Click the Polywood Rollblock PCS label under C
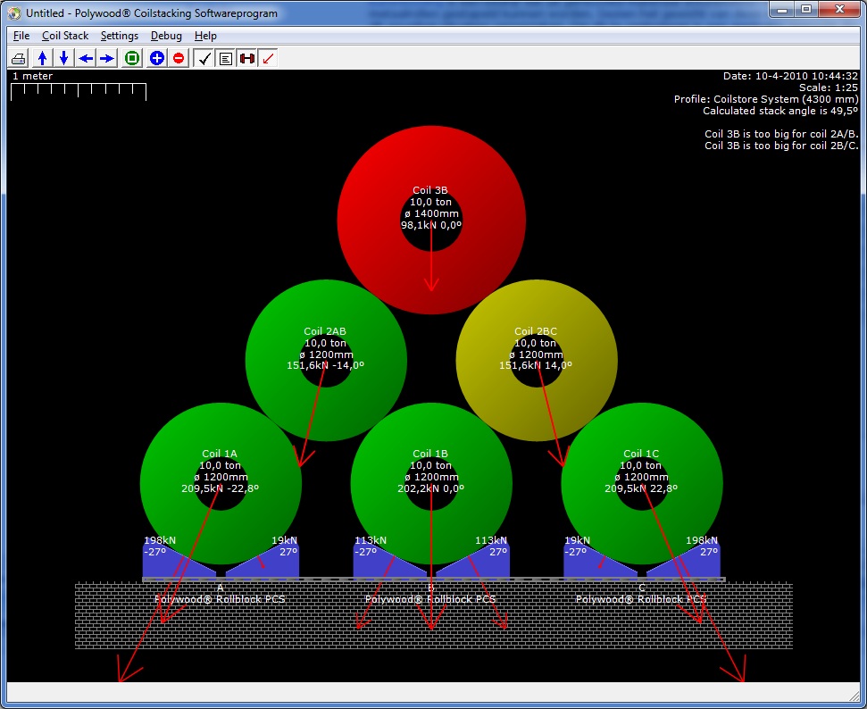This screenshot has height=709, width=867. [x=641, y=599]
